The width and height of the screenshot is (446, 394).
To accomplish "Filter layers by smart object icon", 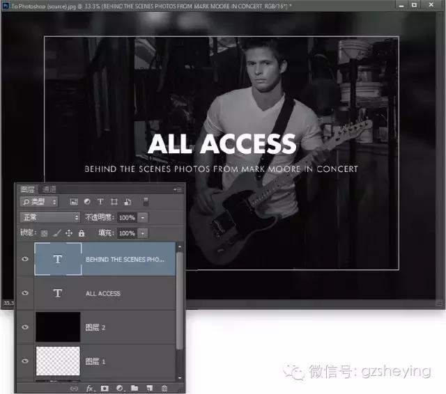I will (x=128, y=202).
